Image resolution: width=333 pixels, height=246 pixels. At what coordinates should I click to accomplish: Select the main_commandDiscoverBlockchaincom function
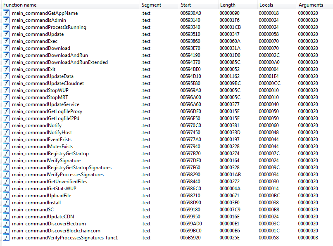tap(56, 231)
